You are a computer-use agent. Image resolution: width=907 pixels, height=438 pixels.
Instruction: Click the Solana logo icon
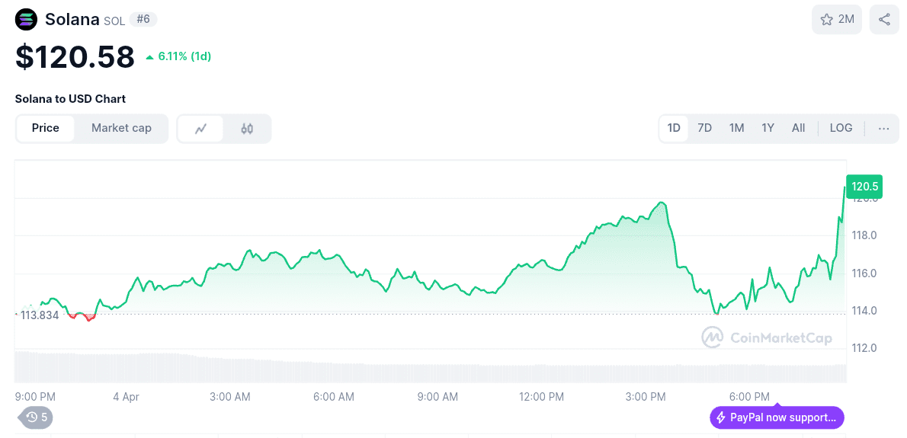pos(25,20)
